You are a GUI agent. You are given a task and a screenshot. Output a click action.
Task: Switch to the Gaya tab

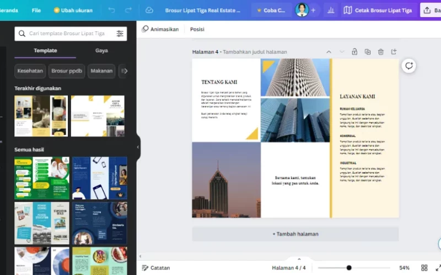coord(101,51)
